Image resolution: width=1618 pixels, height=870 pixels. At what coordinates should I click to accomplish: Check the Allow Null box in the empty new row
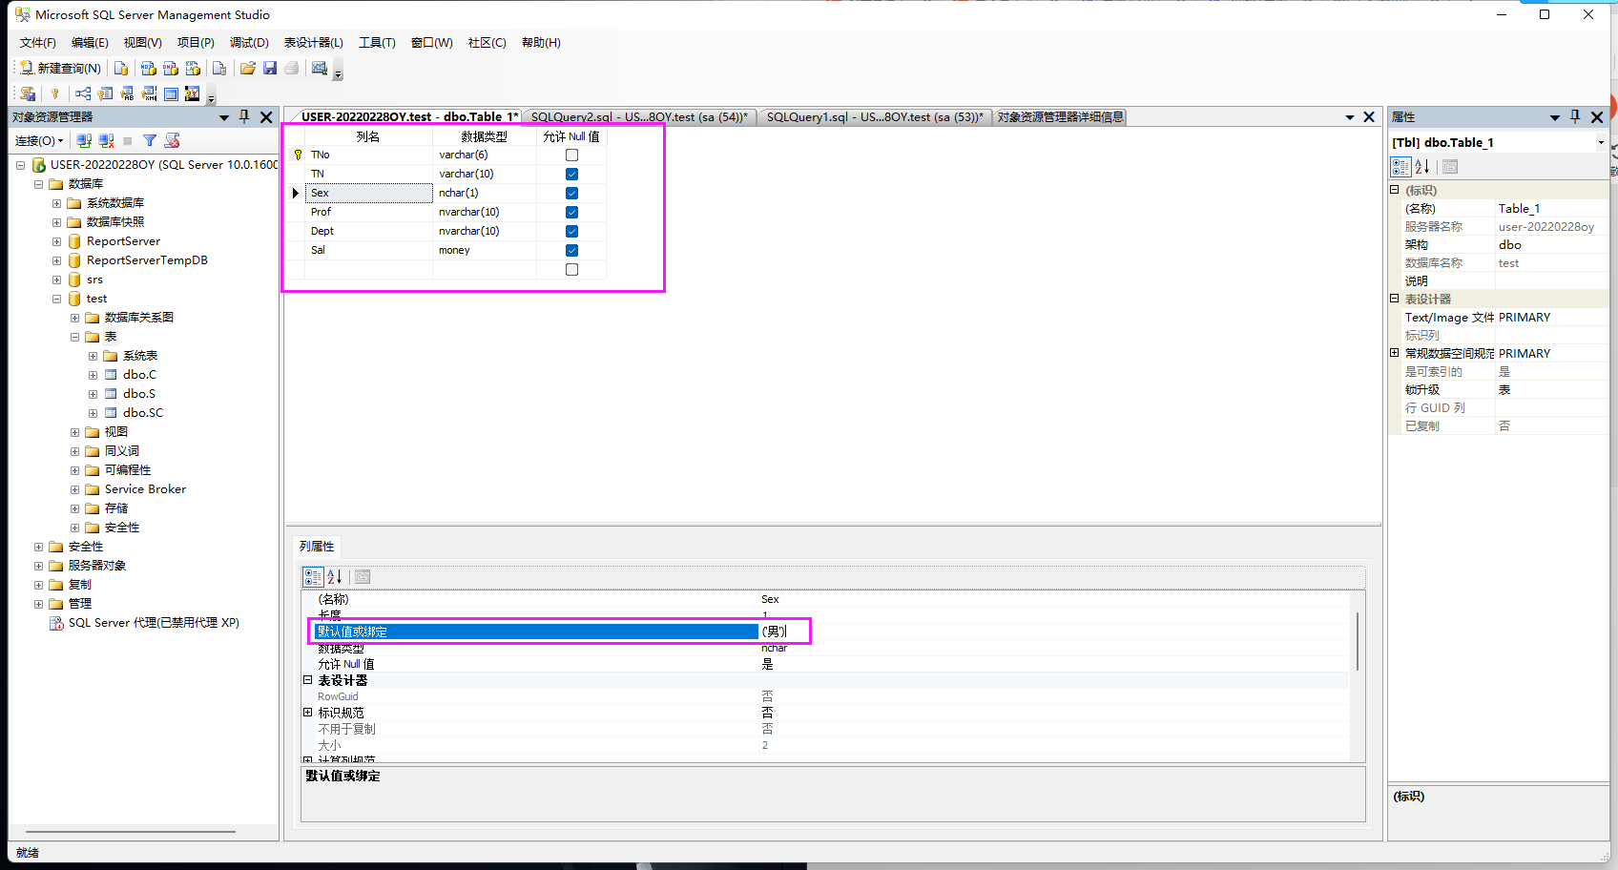pyautogui.click(x=571, y=269)
